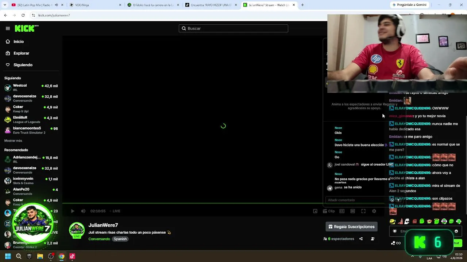This screenshot has width=467, height=262.
Task: Expand the list with Mostrar más
Action: tap(13, 140)
